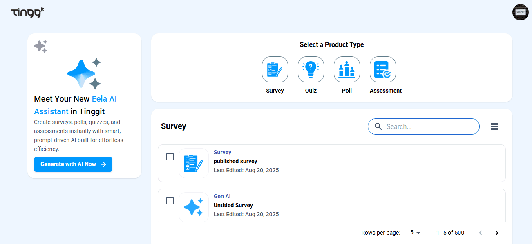Select the Poll product type icon

[346, 69]
